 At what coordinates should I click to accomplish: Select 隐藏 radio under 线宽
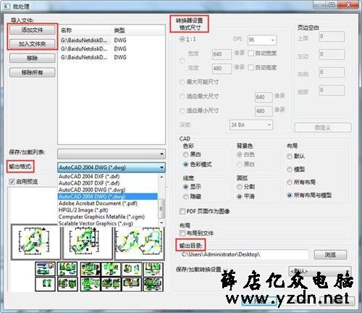185,197
